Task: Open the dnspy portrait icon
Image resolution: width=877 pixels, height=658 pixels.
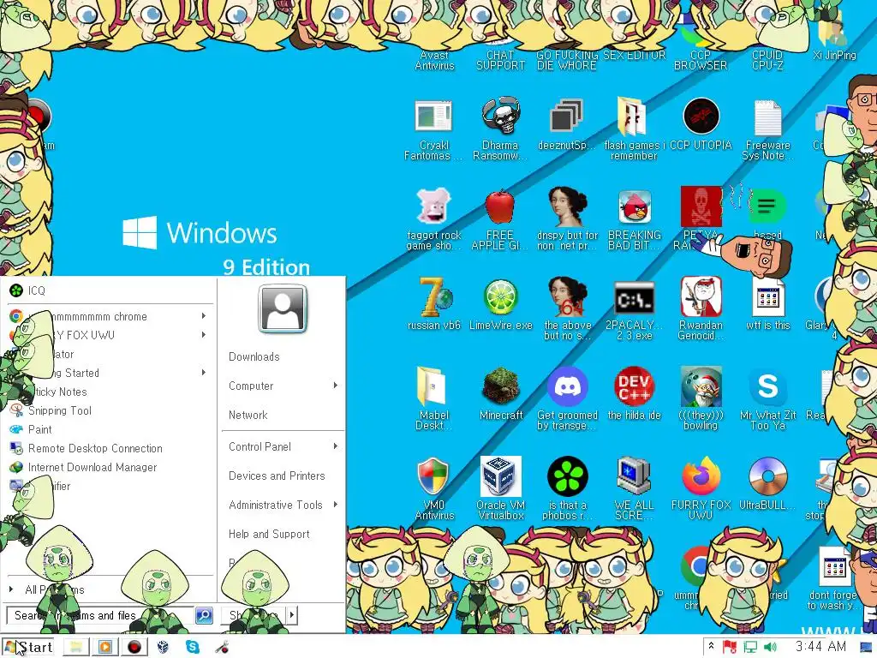Action: pyautogui.click(x=567, y=206)
